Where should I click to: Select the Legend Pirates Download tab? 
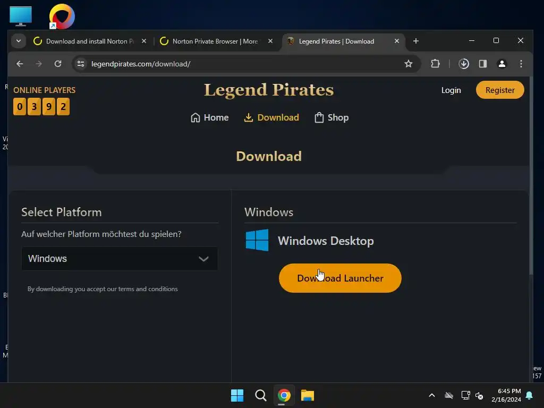pyautogui.click(x=336, y=41)
